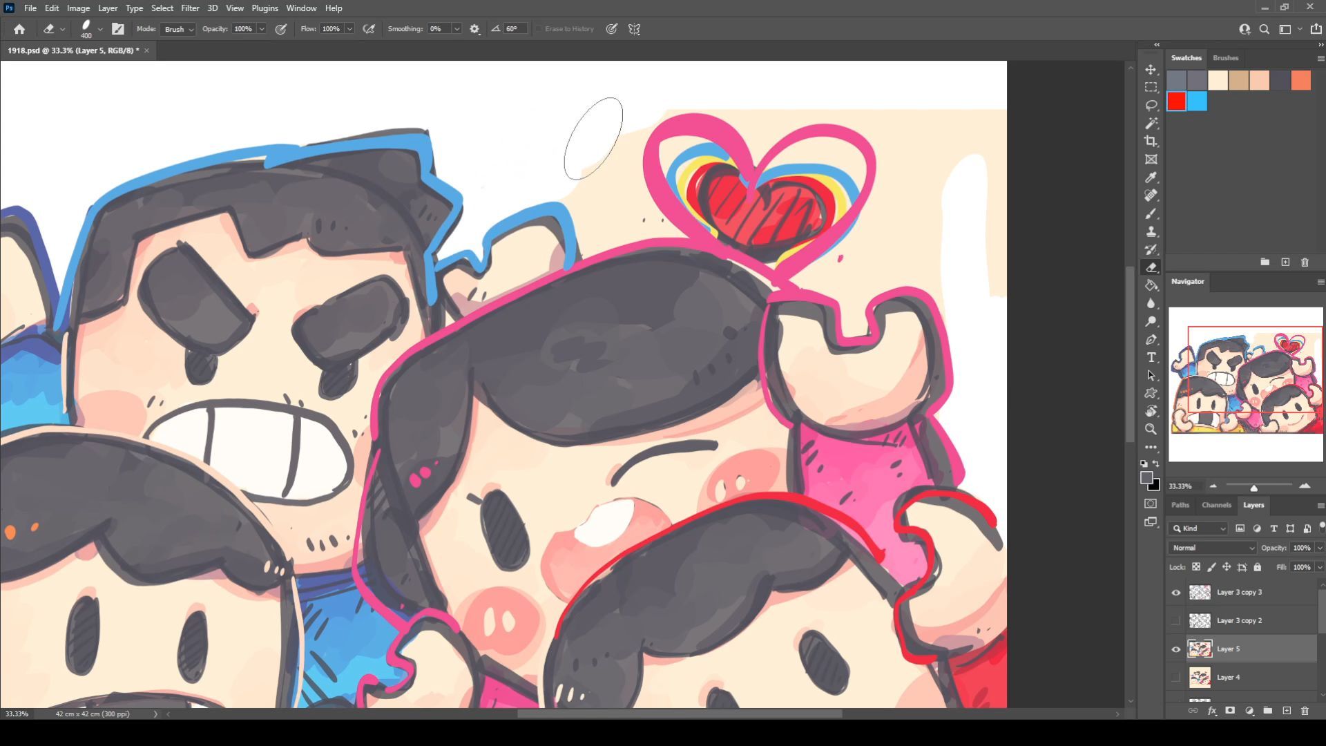Open the Edit Toolbar three-dots menu

tap(1151, 447)
